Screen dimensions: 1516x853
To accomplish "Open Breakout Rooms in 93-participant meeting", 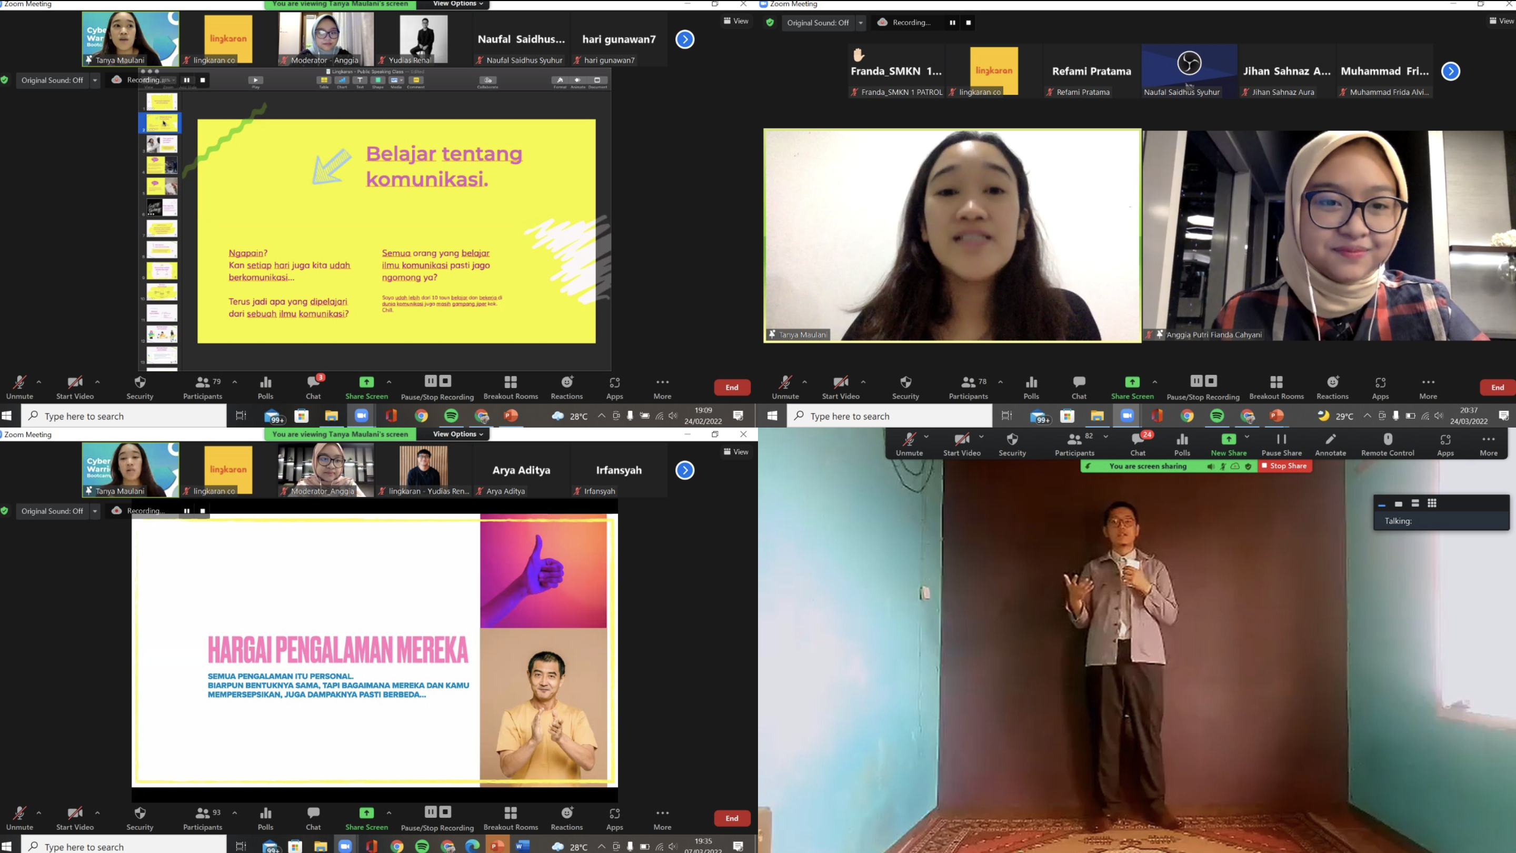I will [x=511, y=819].
